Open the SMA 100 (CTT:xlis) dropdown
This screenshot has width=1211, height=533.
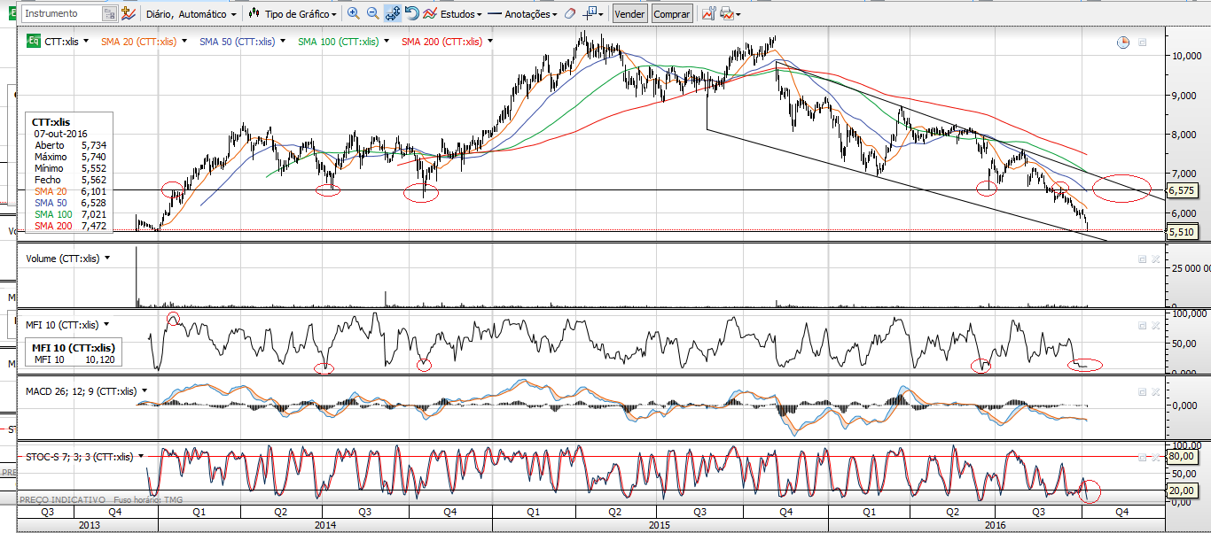point(386,42)
